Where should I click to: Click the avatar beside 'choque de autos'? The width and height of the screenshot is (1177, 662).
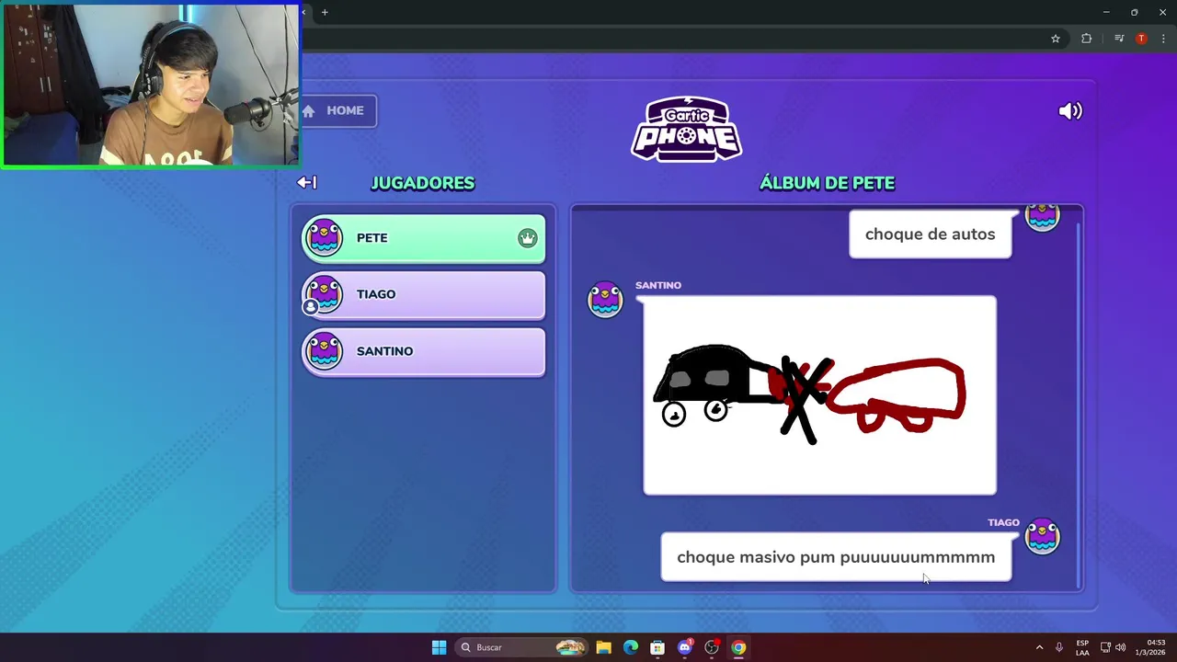pyautogui.click(x=1043, y=217)
